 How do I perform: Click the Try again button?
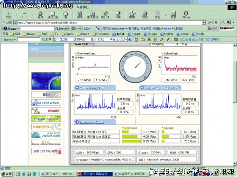156,44
